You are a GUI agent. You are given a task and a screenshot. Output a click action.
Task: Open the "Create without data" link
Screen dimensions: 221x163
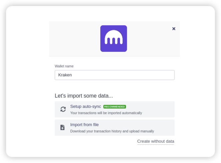156,141
